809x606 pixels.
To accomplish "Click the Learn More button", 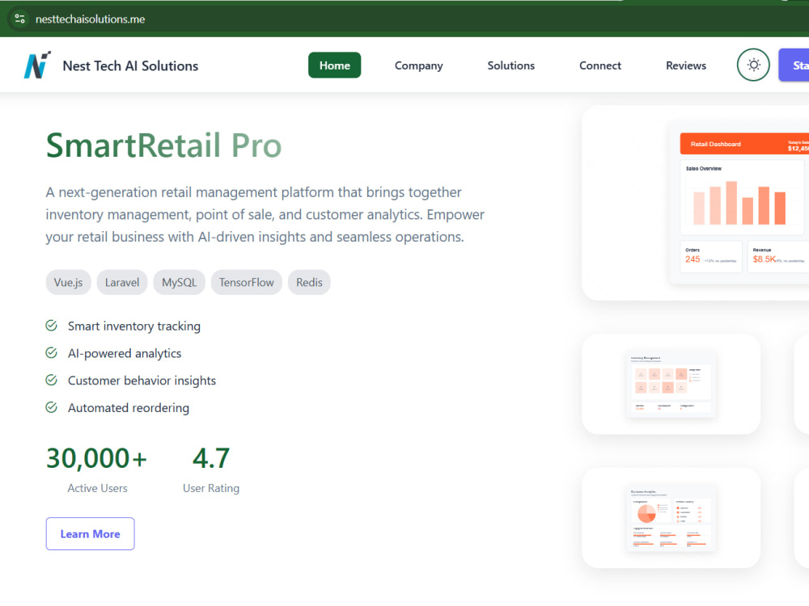I will coord(91,534).
